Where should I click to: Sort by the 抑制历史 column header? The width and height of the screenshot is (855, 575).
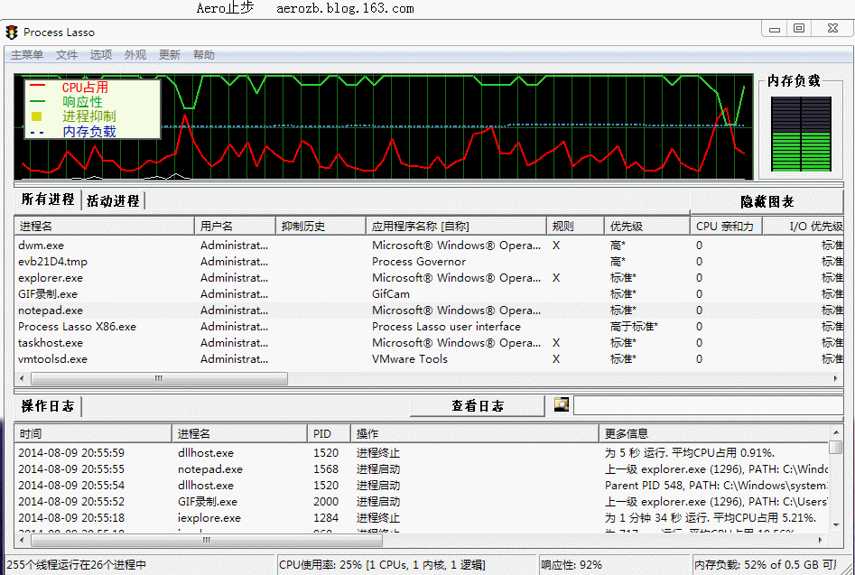[321, 227]
